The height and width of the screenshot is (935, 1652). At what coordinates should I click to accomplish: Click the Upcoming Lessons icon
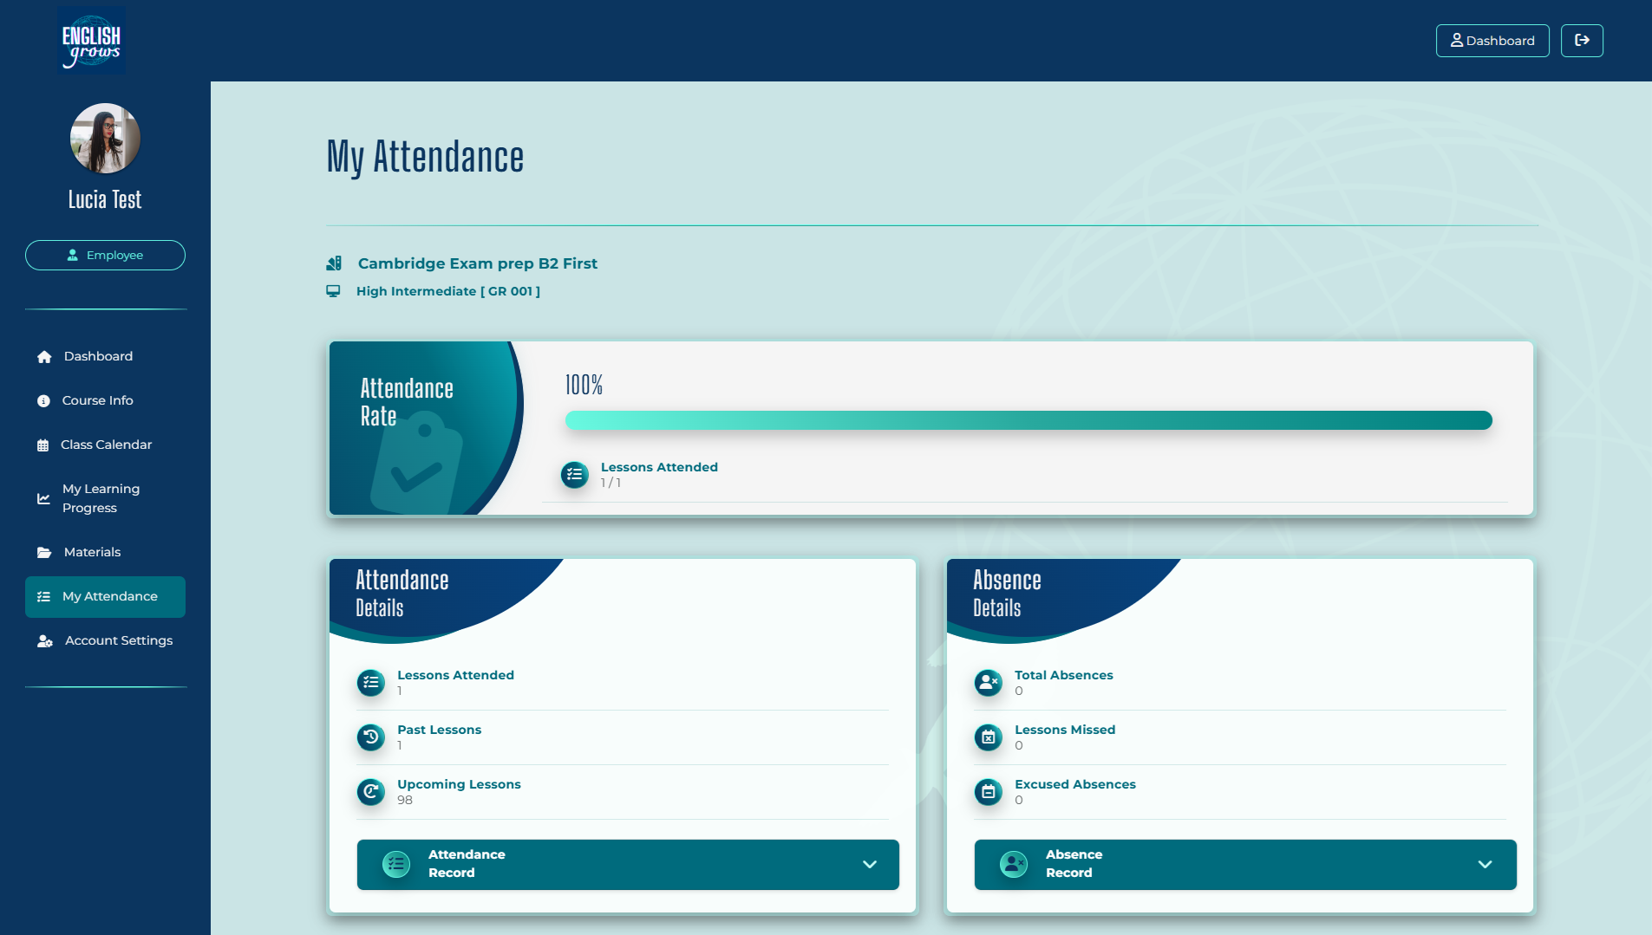[x=371, y=792]
